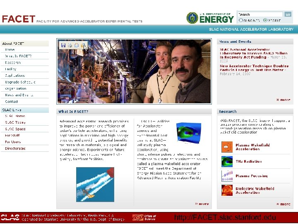Select the SLAC Web search radio button
This screenshot has width=298, height=224.
point(241,20)
